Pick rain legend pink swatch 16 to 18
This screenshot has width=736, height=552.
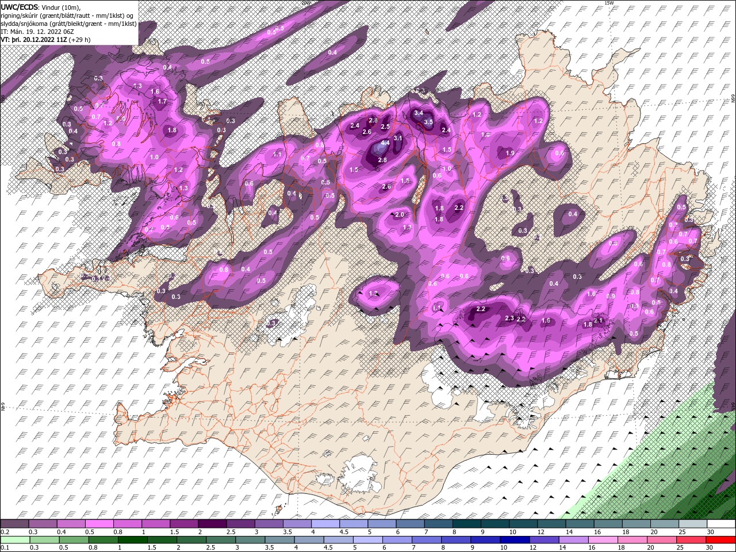pyautogui.click(x=602, y=540)
